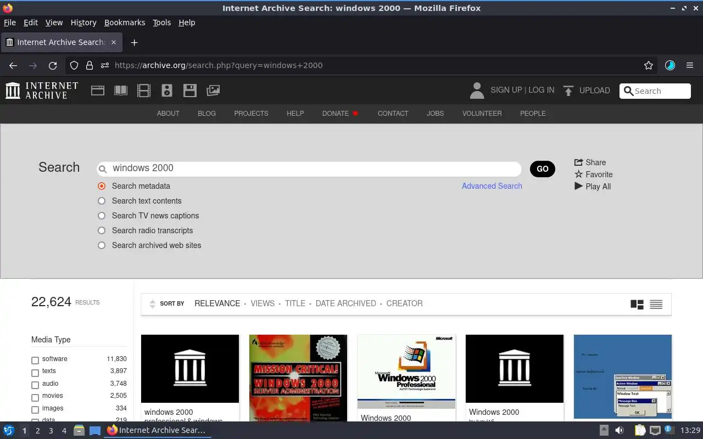Click the Play All triangle icon
The height and width of the screenshot is (439, 703).
pyautogui.click(x=578, y=187)
